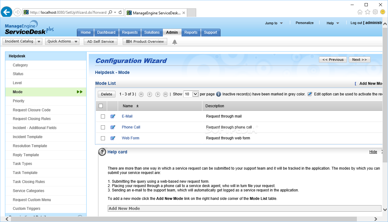Viewport: 388px width, 222px height.
Task: Click the ManageEngine ServiceDesk Plus logo
Action: pyautogui.click(x=29, y=27)
